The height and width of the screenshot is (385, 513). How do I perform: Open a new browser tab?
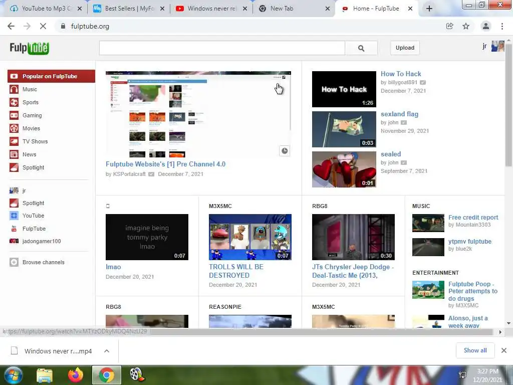tap(429, 9)
